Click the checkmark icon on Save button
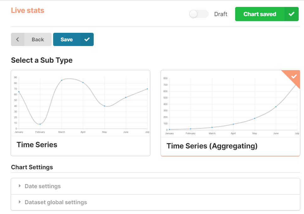Screen dimensions: 304x214 pyautogui.click(x=87, y=39)
